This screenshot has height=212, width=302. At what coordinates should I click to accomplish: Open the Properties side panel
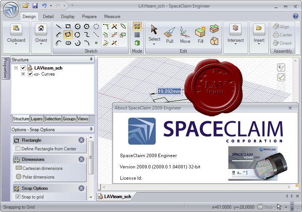point(5,68)
